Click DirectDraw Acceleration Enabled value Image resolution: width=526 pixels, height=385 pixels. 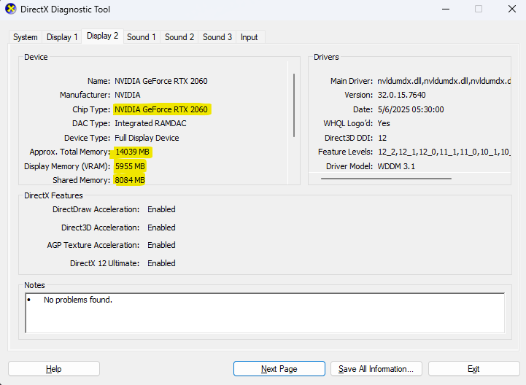point(161,209)
